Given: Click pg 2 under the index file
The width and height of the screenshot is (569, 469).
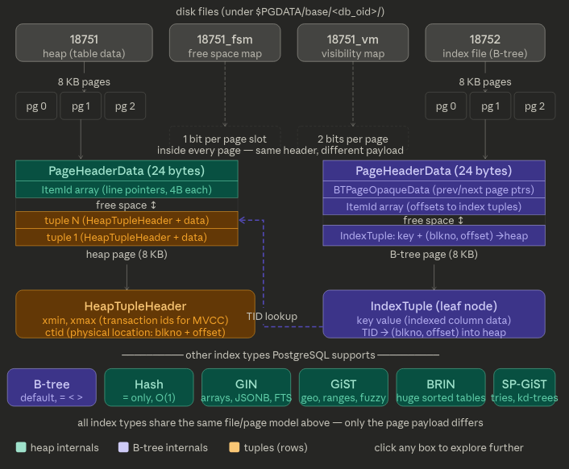Looking at the screenshot, I should tap(534, 106).
